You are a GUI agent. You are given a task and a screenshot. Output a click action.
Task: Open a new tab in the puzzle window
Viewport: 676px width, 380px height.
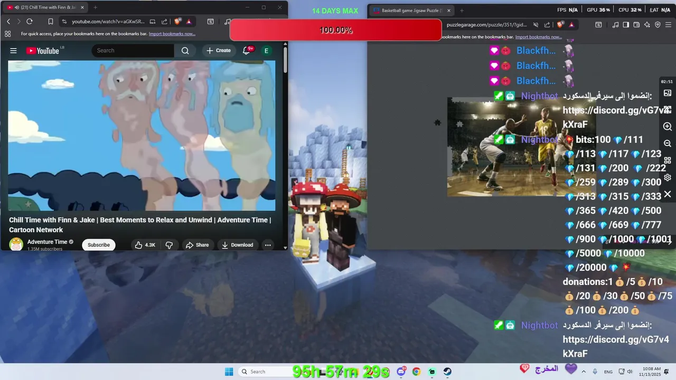(462, 11)
